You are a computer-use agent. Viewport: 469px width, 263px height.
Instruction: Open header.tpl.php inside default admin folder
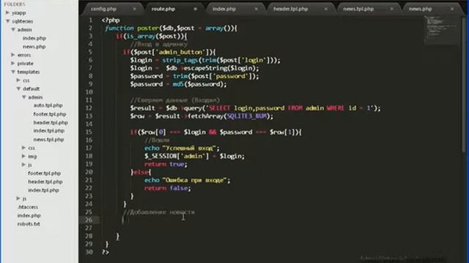51,123
